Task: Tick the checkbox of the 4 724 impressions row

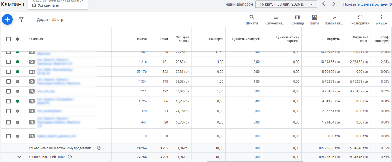Action: tap(8, 101)
